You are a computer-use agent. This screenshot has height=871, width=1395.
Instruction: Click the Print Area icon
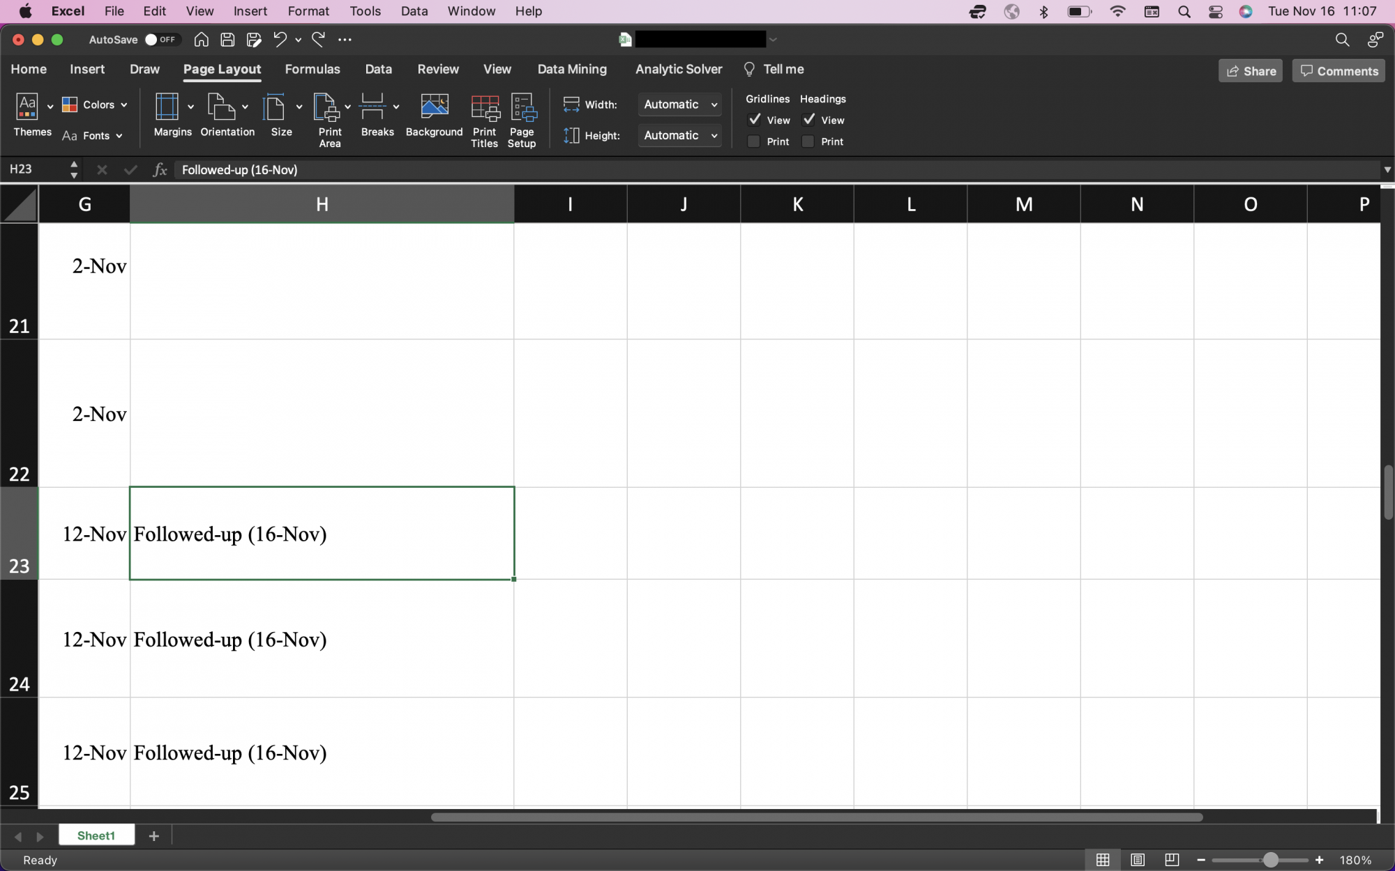point(326,108)
